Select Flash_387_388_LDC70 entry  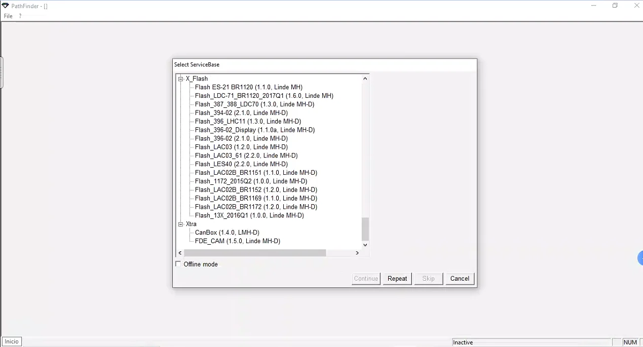coord(254,104)
